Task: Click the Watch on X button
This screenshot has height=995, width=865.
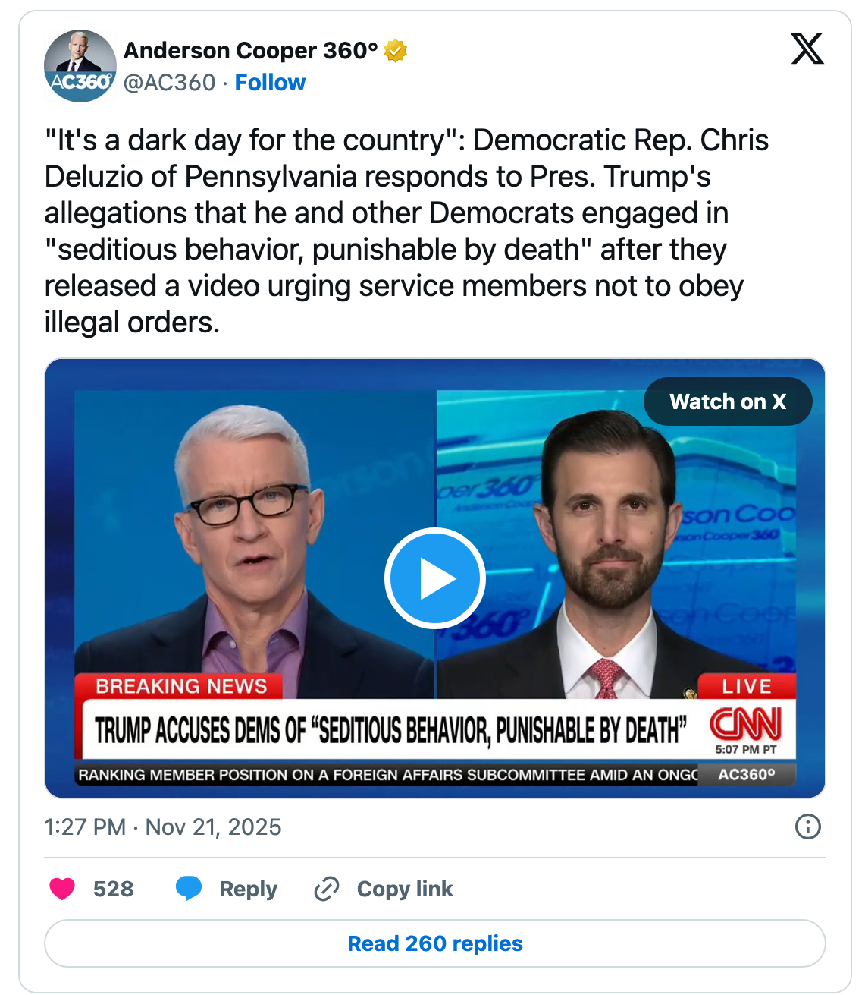Action: [728, 401]
